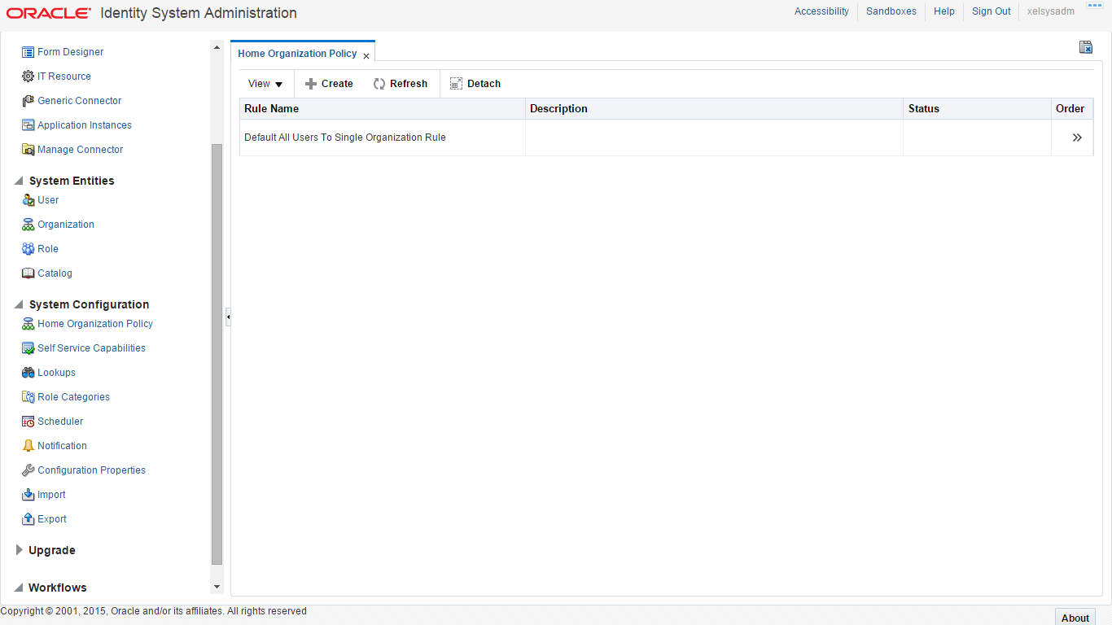Viewport: 1112px width, 625px height.
Task: Open the View dropdown menu
Action: click(264, 83)
